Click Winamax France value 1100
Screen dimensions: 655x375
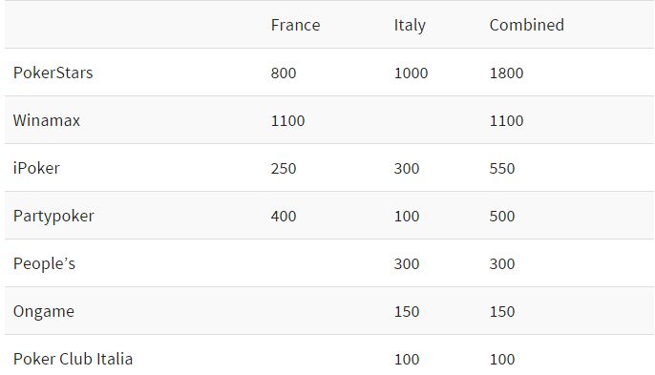(x=287, y=121)
